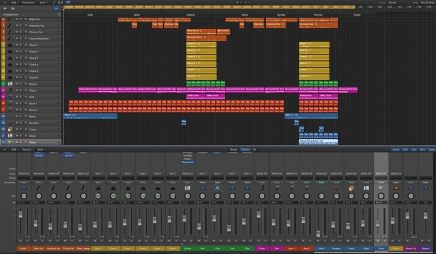Click the Drums track icon
This screenshot has height=254, width=436.
(x=10, y=84)
